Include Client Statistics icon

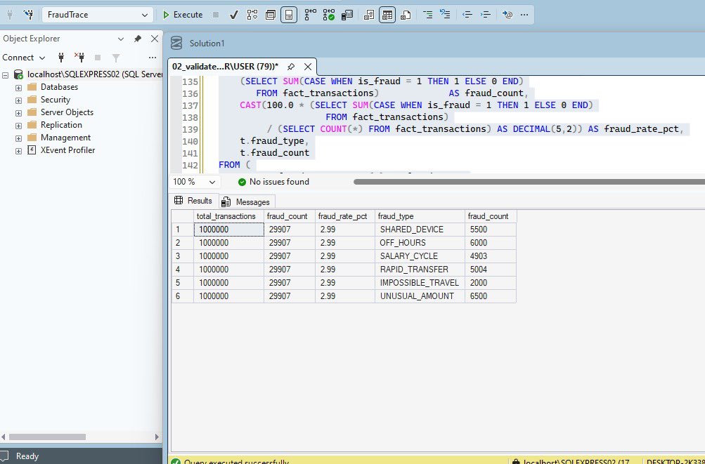(347, 15)
